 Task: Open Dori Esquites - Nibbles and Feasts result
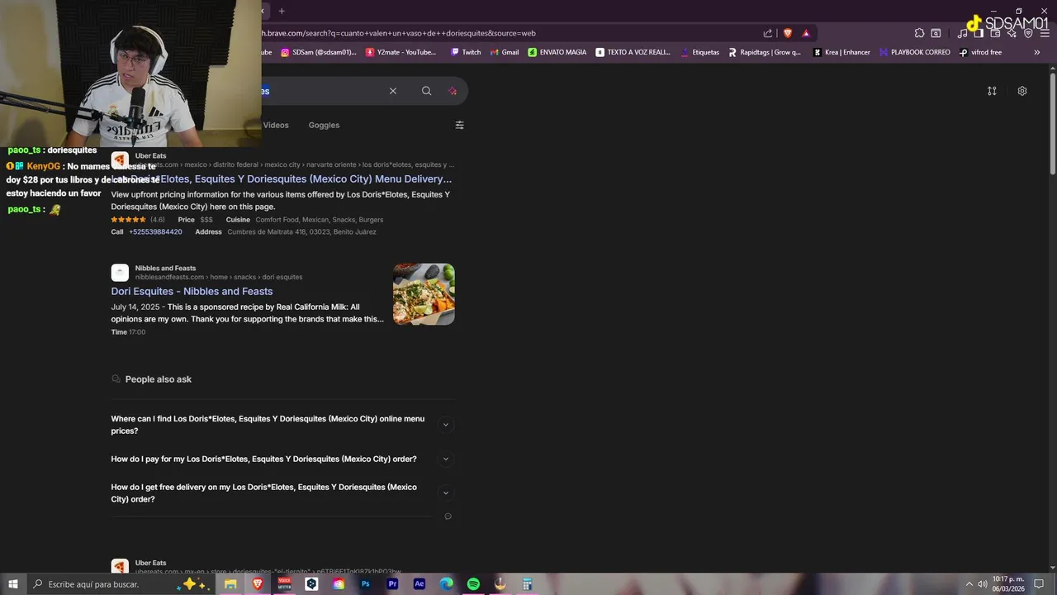click(x=192, y=291)
